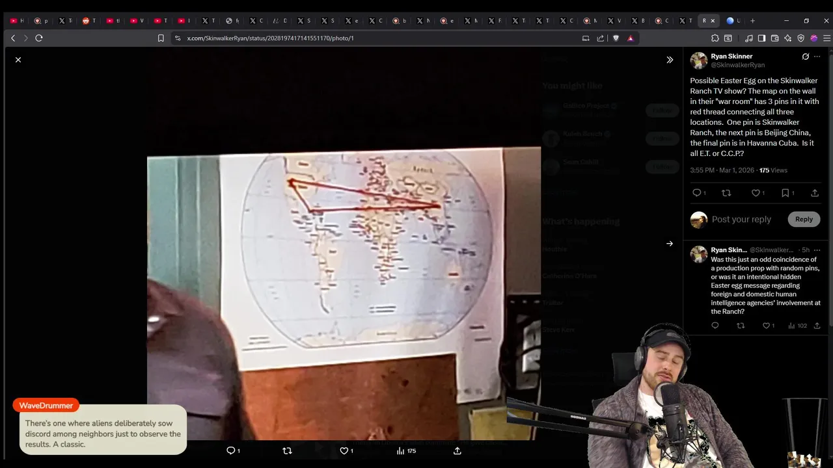Open Ryan Skinner's profile name link

tap(731, 56)
